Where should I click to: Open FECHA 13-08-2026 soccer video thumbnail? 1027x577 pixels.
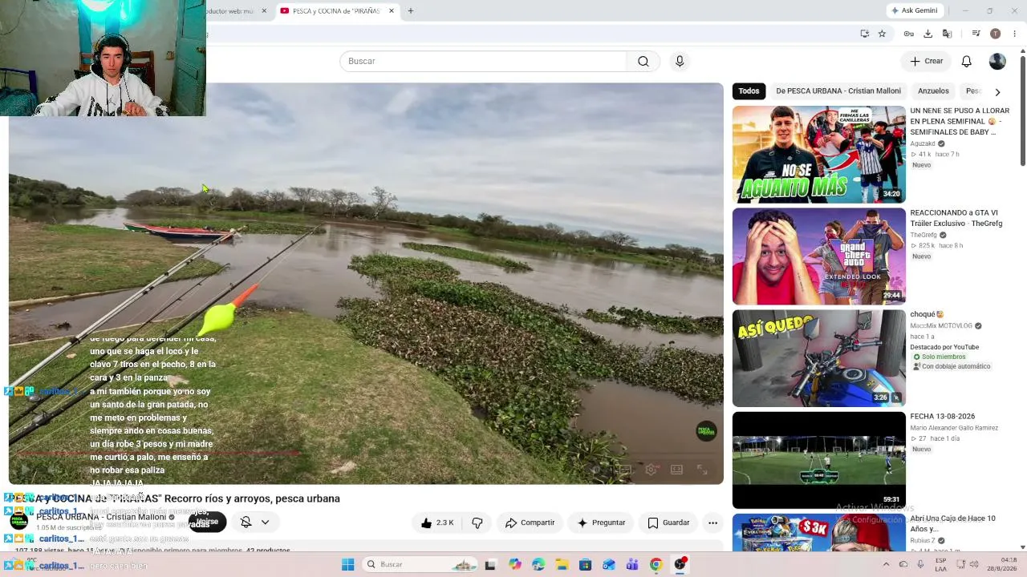(x=818, y=460)
